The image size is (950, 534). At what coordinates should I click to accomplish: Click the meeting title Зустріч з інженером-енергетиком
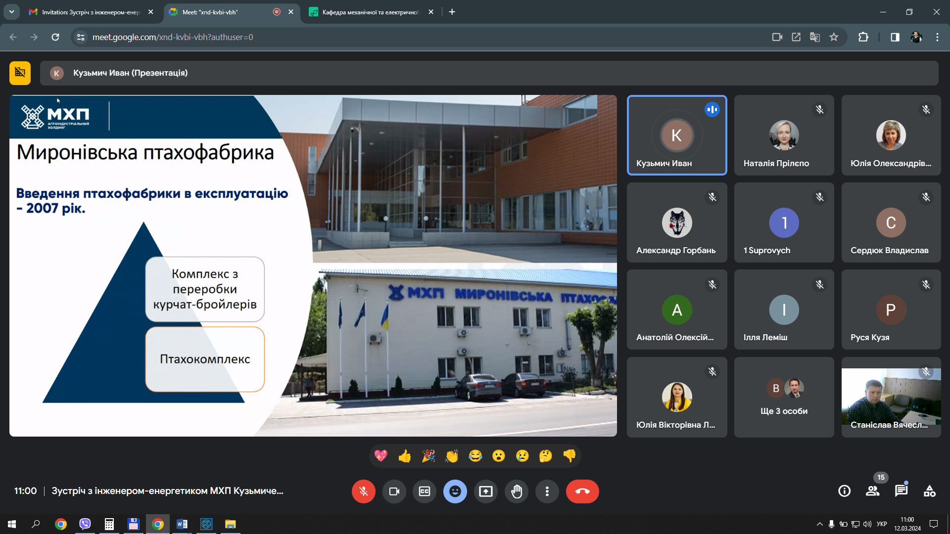167,491
